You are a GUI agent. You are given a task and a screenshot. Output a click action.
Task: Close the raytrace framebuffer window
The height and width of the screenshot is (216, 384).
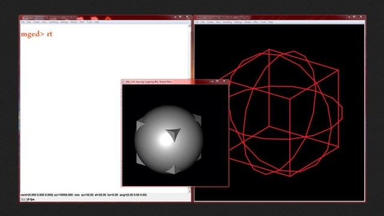pyautogui.click(x=224, y=81)
